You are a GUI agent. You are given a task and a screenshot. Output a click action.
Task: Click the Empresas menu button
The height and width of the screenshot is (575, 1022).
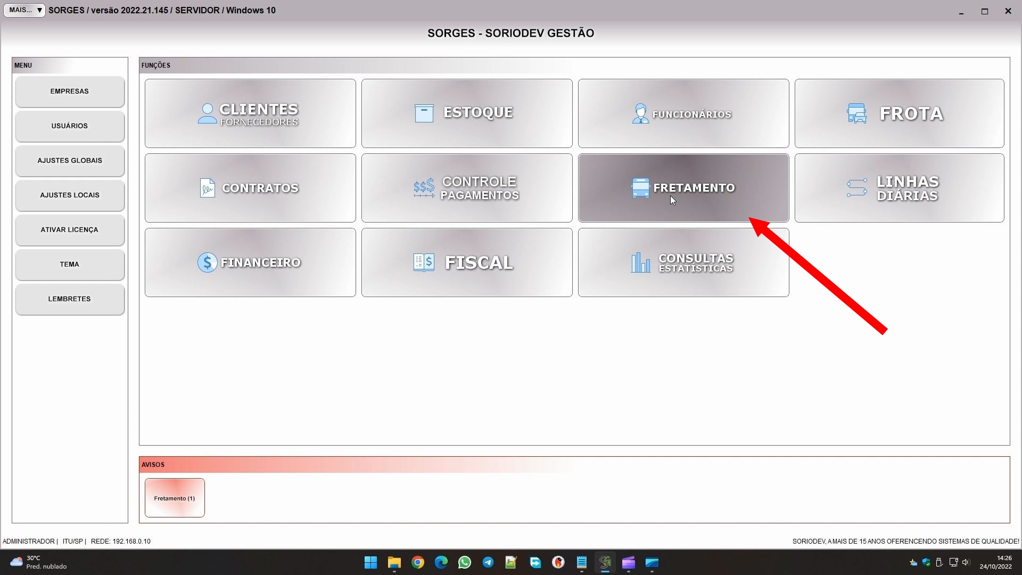tap(70, 92)
